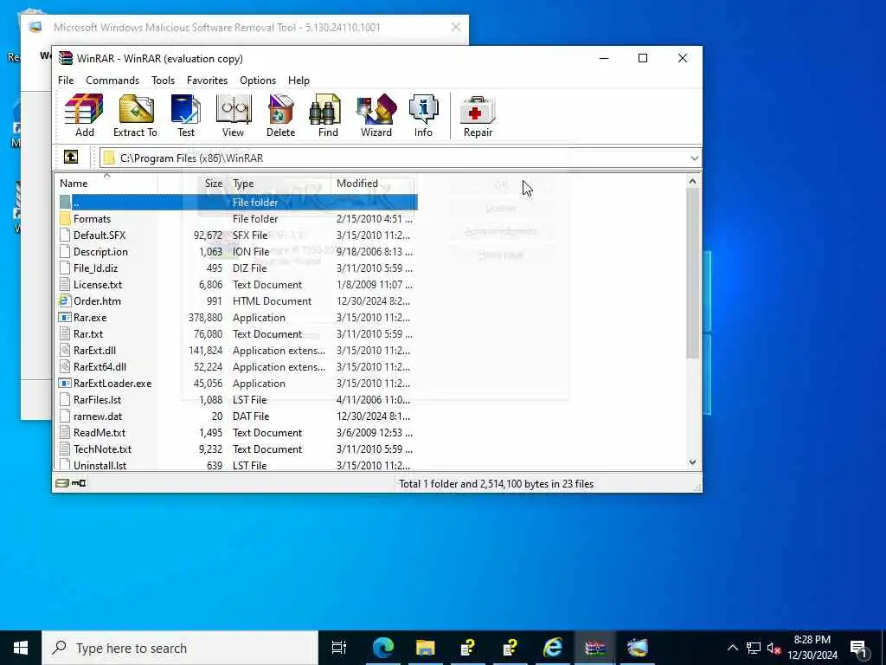The image size is (886, 665).
Task: Sort by Modified column header
Action: [x=373, y=184]
